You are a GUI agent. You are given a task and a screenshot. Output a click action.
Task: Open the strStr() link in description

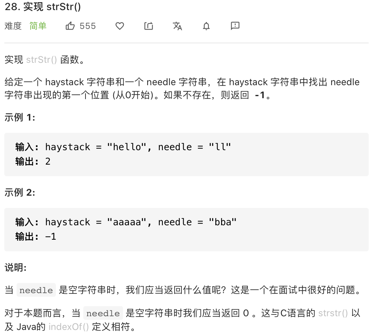point(41,60)
